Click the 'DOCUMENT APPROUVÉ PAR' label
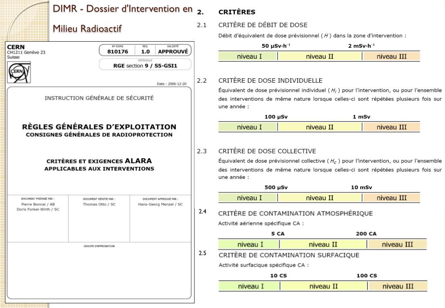Image resolution: width=445 pixels, height=308 pixels. coord(161,199)
